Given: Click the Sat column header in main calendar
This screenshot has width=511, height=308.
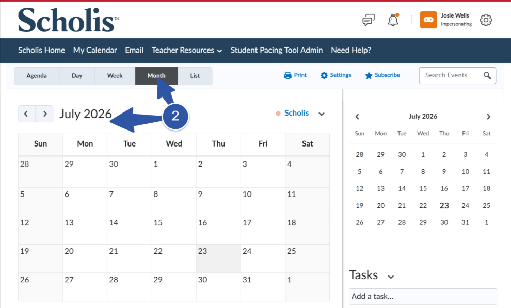Looking at the screenshot, I should [x=307, y=144].
